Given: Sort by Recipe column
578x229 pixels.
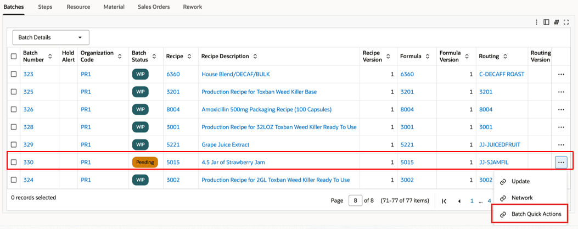Looking at the screenshot, I should coord(189,57).
